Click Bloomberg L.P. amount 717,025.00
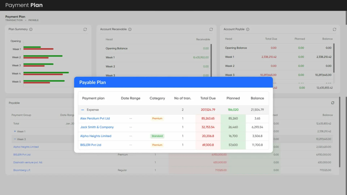 tap(221, 170)
